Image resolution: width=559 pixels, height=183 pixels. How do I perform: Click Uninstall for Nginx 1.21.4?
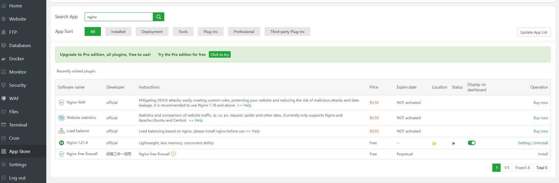pos(541,143)
